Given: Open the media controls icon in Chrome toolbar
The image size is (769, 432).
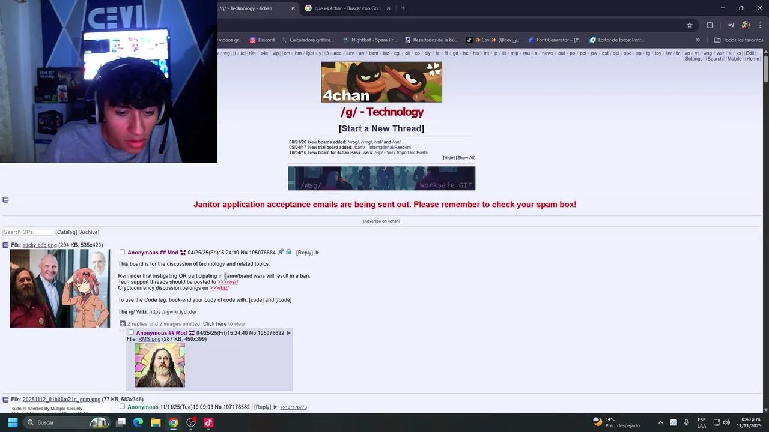Looking at the screenshot, I should tap(731, 25).
